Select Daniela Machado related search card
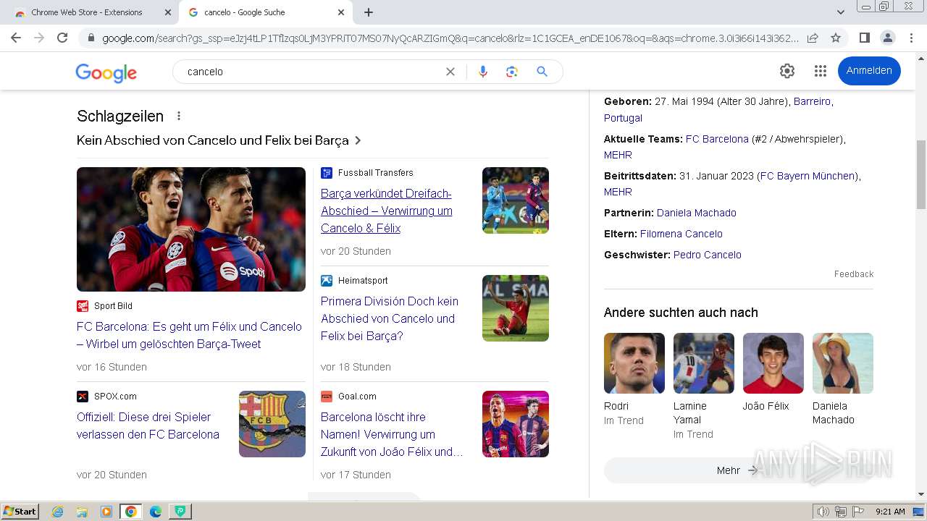Viewport: 927px width, 521px height. click(x=843, y=380)
